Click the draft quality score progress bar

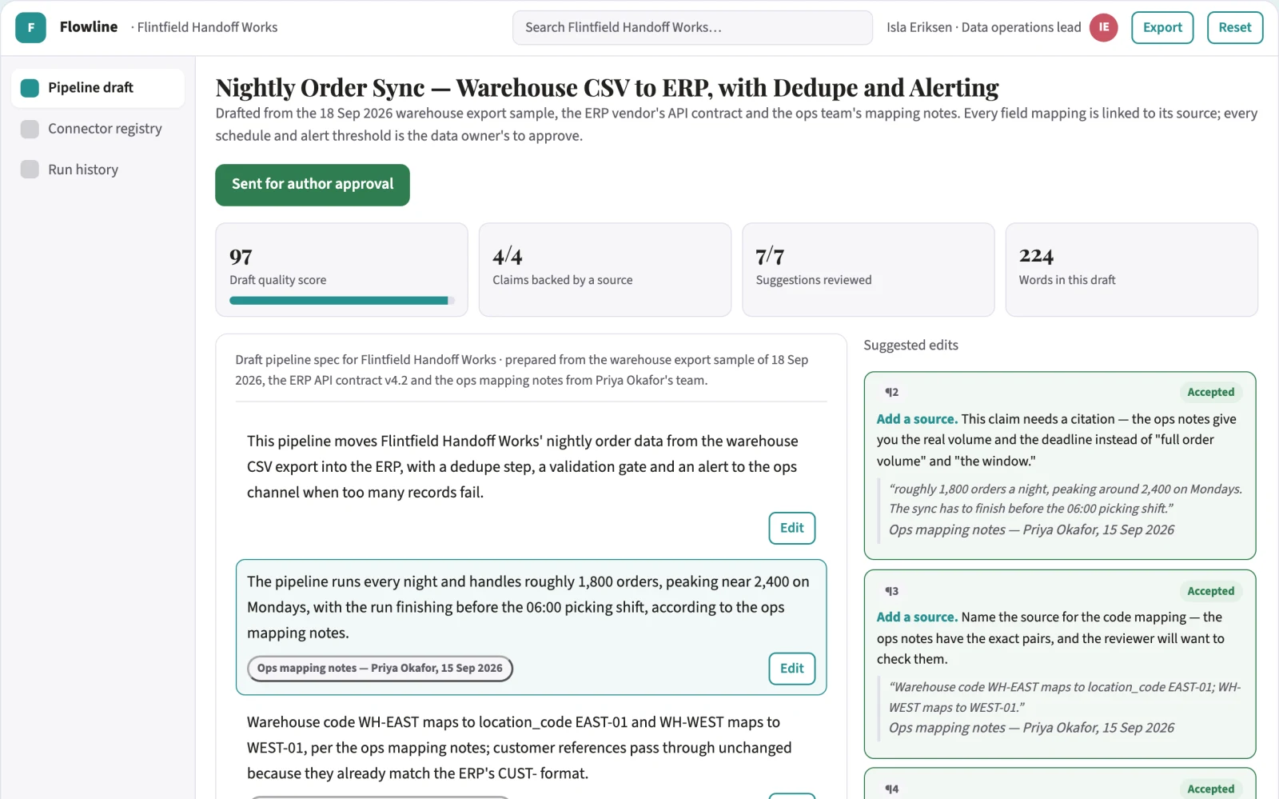tap(342, 301)
